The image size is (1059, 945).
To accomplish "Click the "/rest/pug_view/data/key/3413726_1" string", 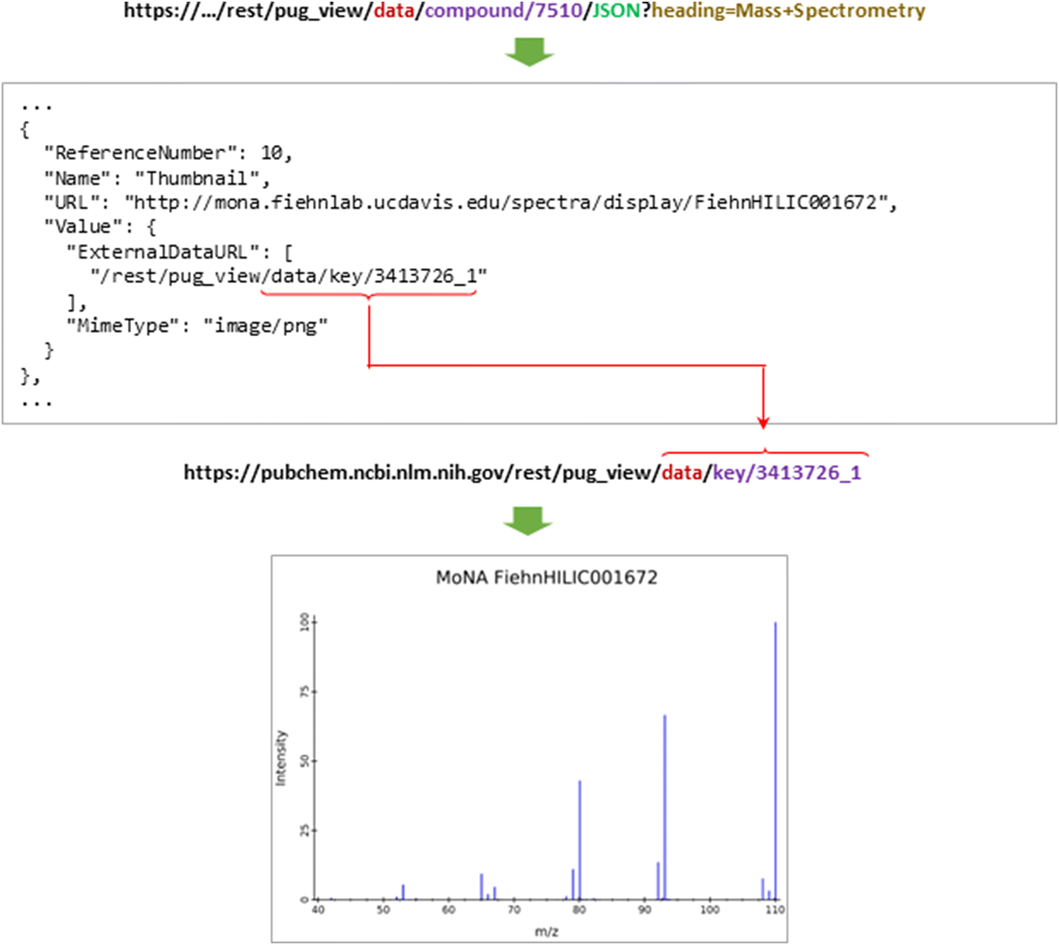I will tap(289, 277).
